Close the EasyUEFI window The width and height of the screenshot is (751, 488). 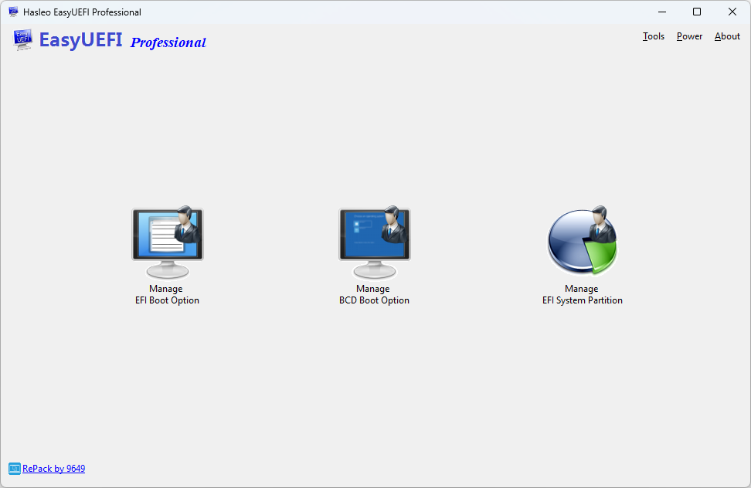[732, 12]
